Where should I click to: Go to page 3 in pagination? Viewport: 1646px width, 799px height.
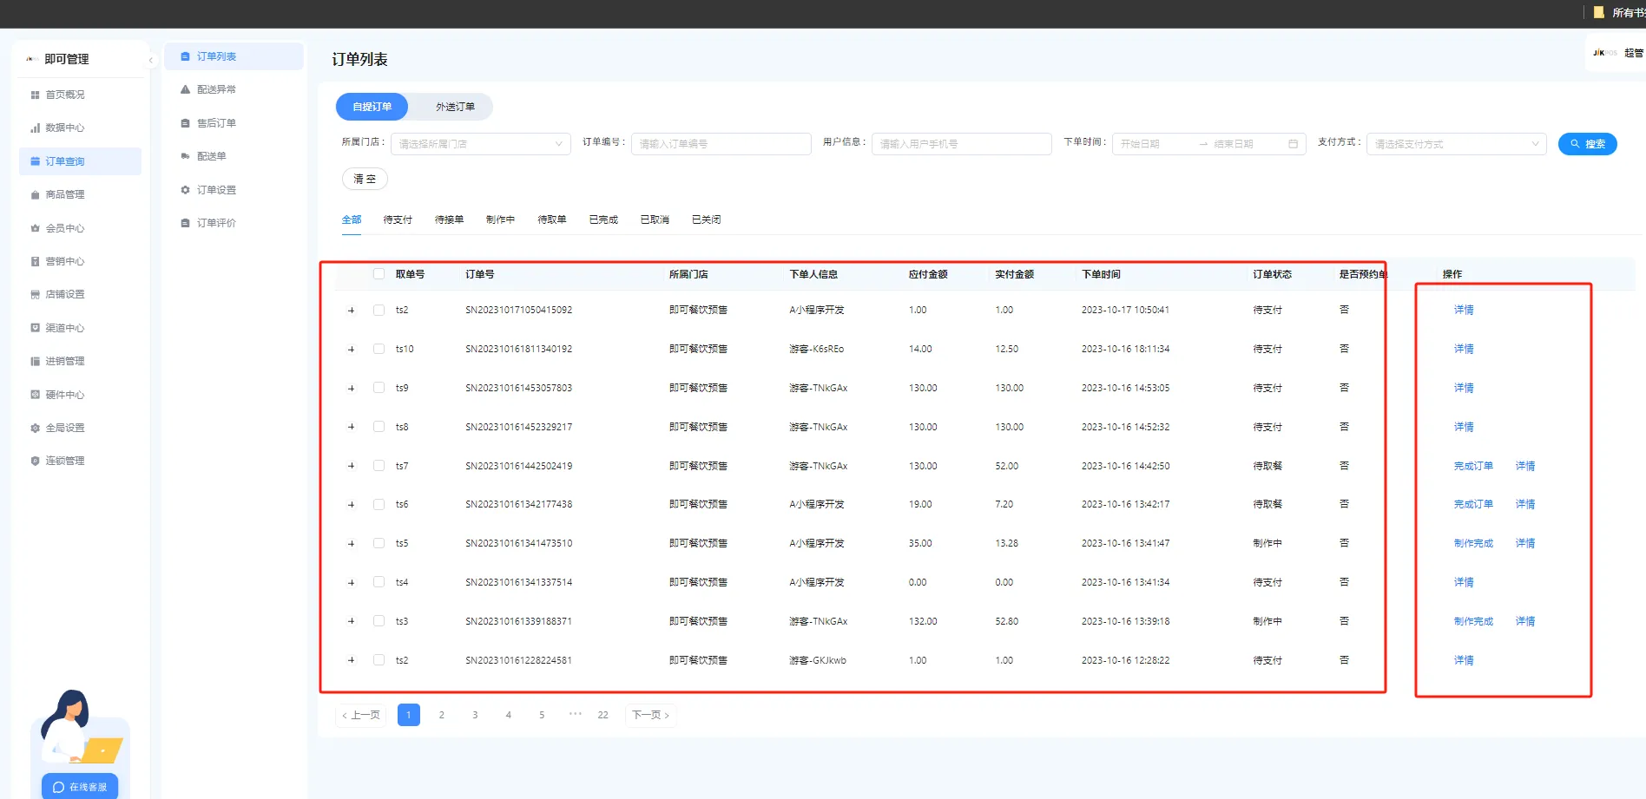pyautogui.click(x=475, y=715)
